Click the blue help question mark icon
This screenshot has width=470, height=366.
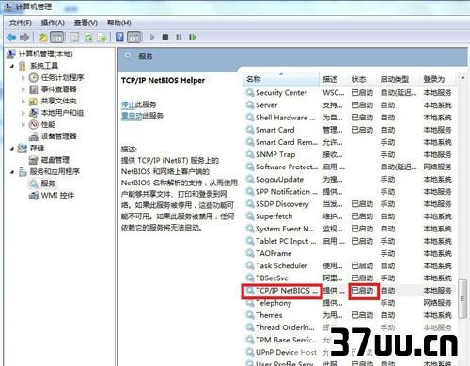[119, 37]
